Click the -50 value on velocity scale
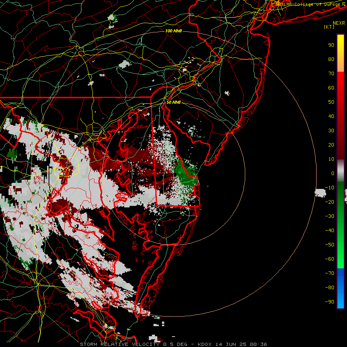Screen dimensions: 347x347 330,245
